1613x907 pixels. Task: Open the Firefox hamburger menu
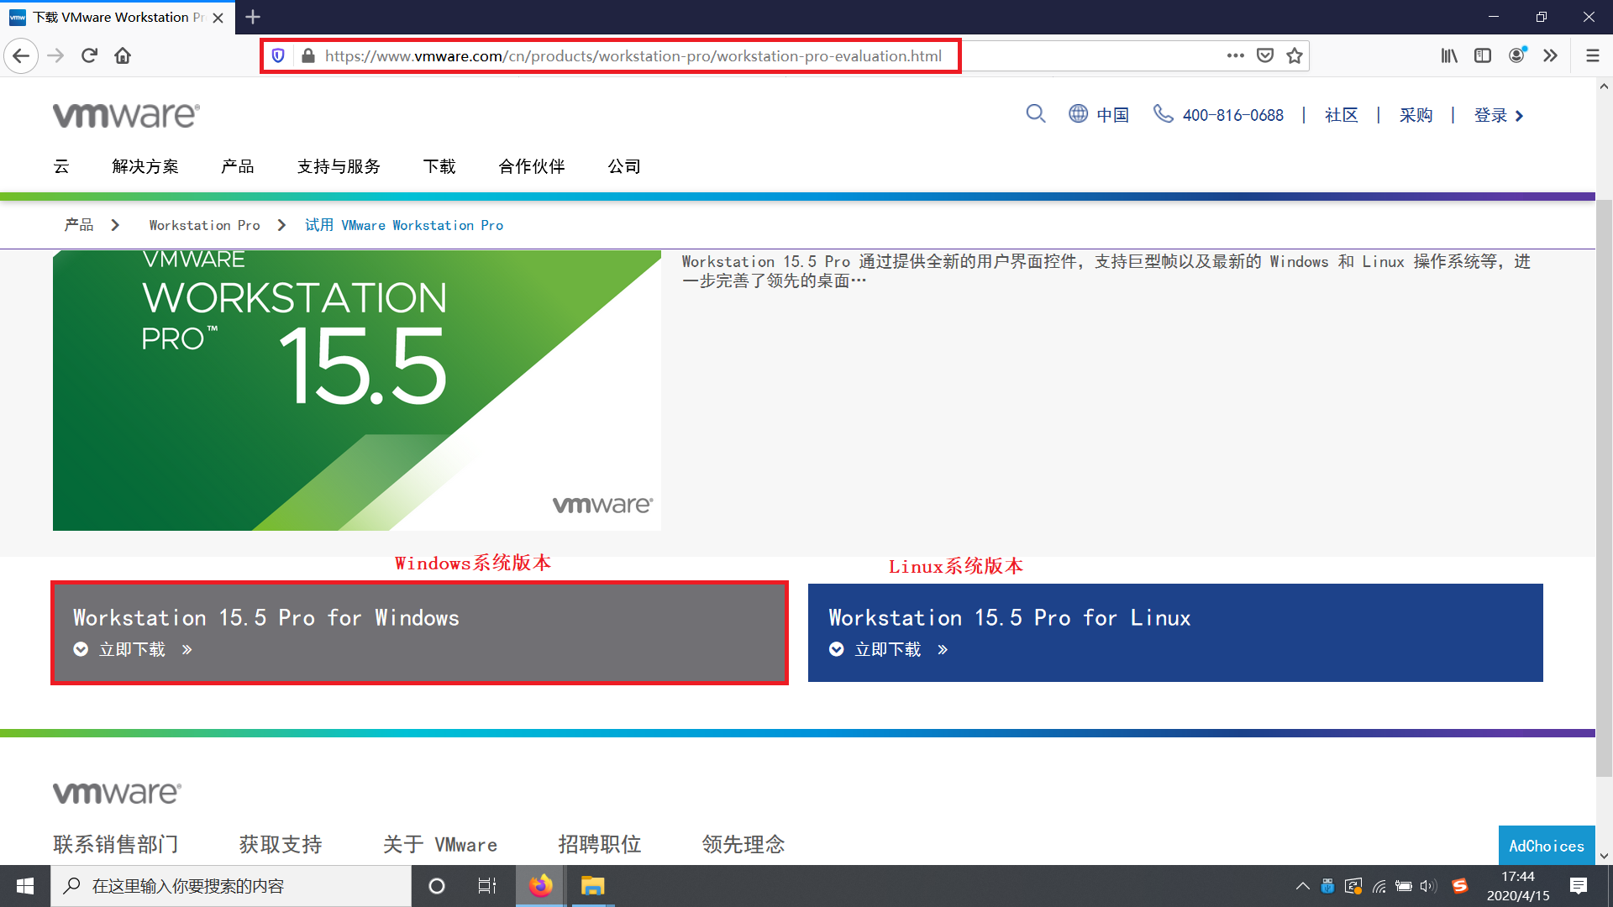coord(1592,55)
